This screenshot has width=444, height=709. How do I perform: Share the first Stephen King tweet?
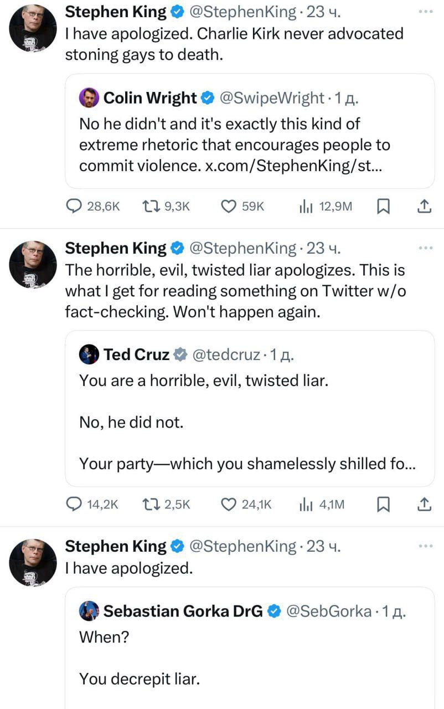[423, 207]
